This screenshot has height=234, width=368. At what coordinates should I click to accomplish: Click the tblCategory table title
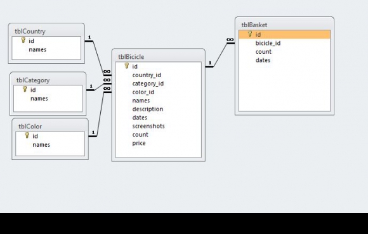33,80
